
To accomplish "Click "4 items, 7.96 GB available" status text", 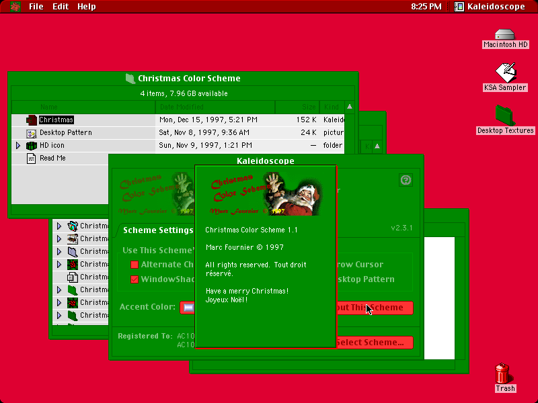I will tap(184, 93).
